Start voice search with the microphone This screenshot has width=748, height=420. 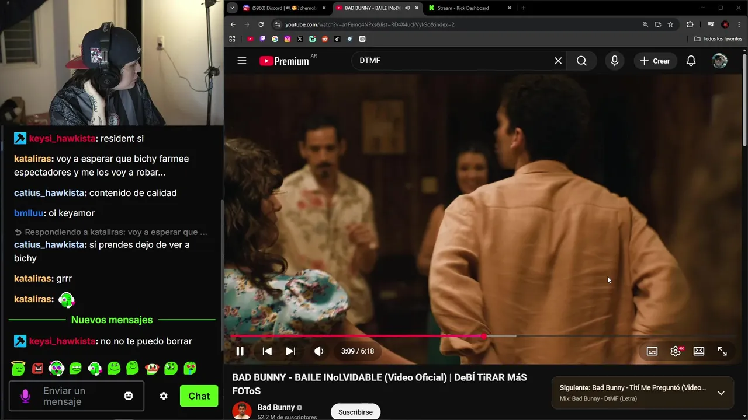[614, 61]
